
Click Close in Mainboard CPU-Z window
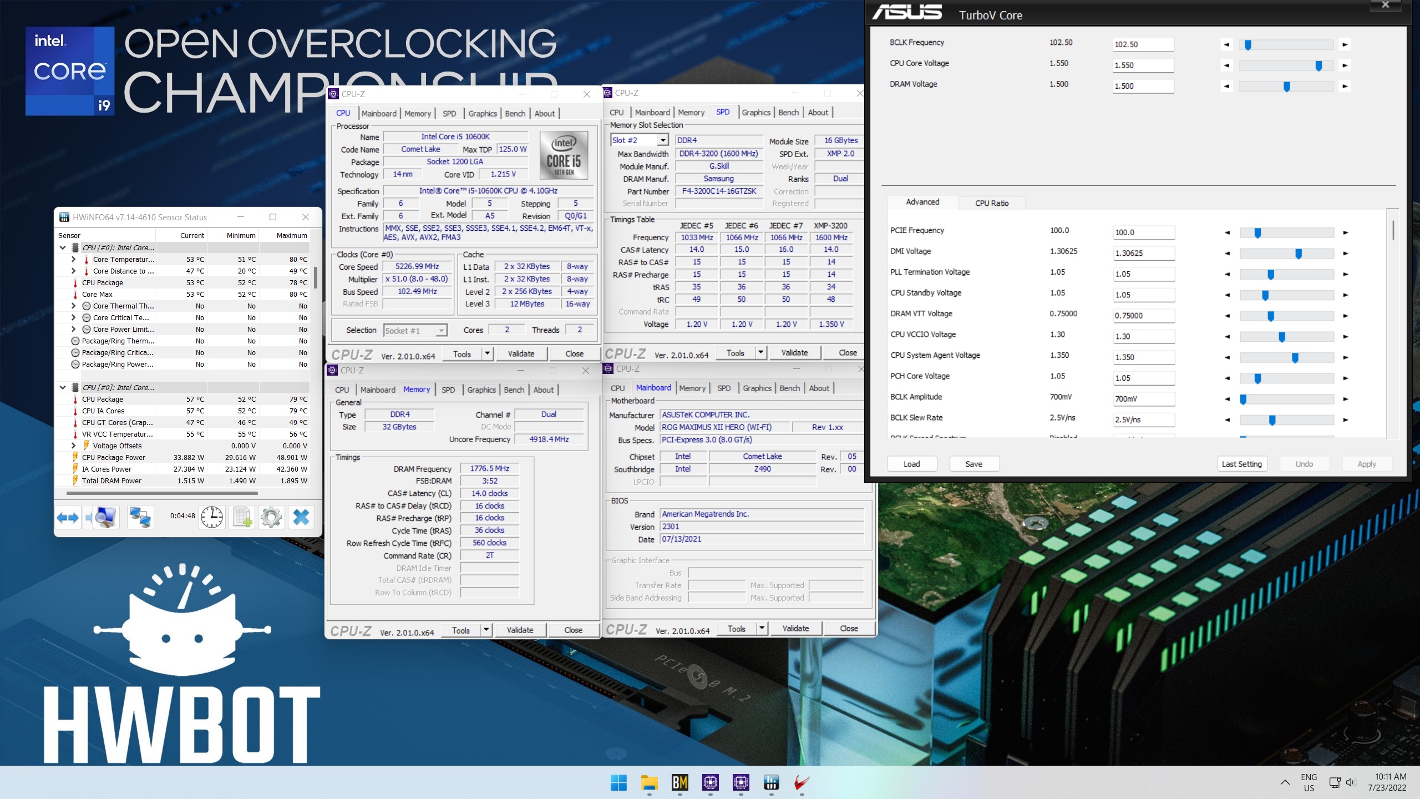coord(849,628)
